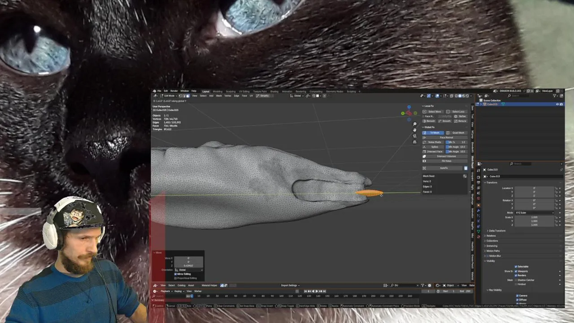Click the AutoFix button
Viewport: 574px width, 323px height.
(443, 168)
